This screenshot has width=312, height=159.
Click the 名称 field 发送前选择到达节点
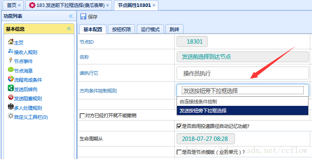[243, 57]
